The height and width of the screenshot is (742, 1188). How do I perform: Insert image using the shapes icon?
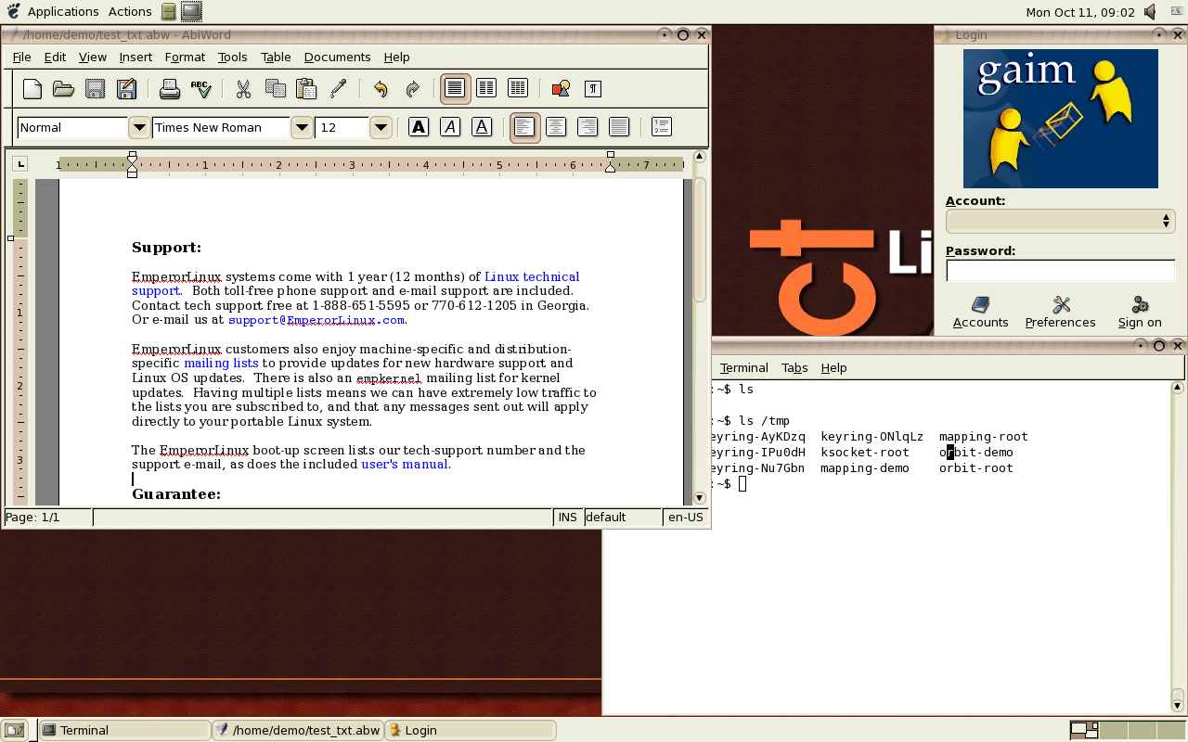(x=561, y=89)
